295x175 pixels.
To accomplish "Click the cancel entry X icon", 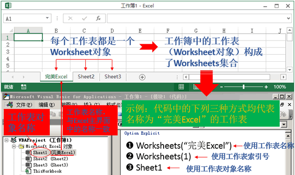I will click(x=71, y=18).
